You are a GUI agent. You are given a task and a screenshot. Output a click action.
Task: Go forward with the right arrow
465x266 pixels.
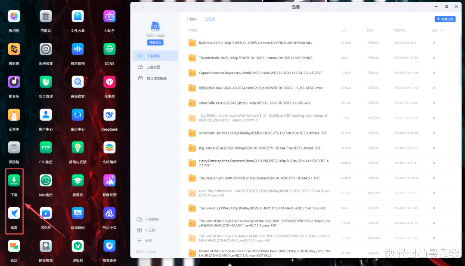[x=143, y=7]
